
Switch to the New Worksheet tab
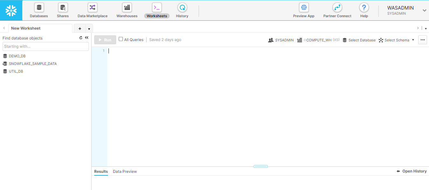point(40,28)
